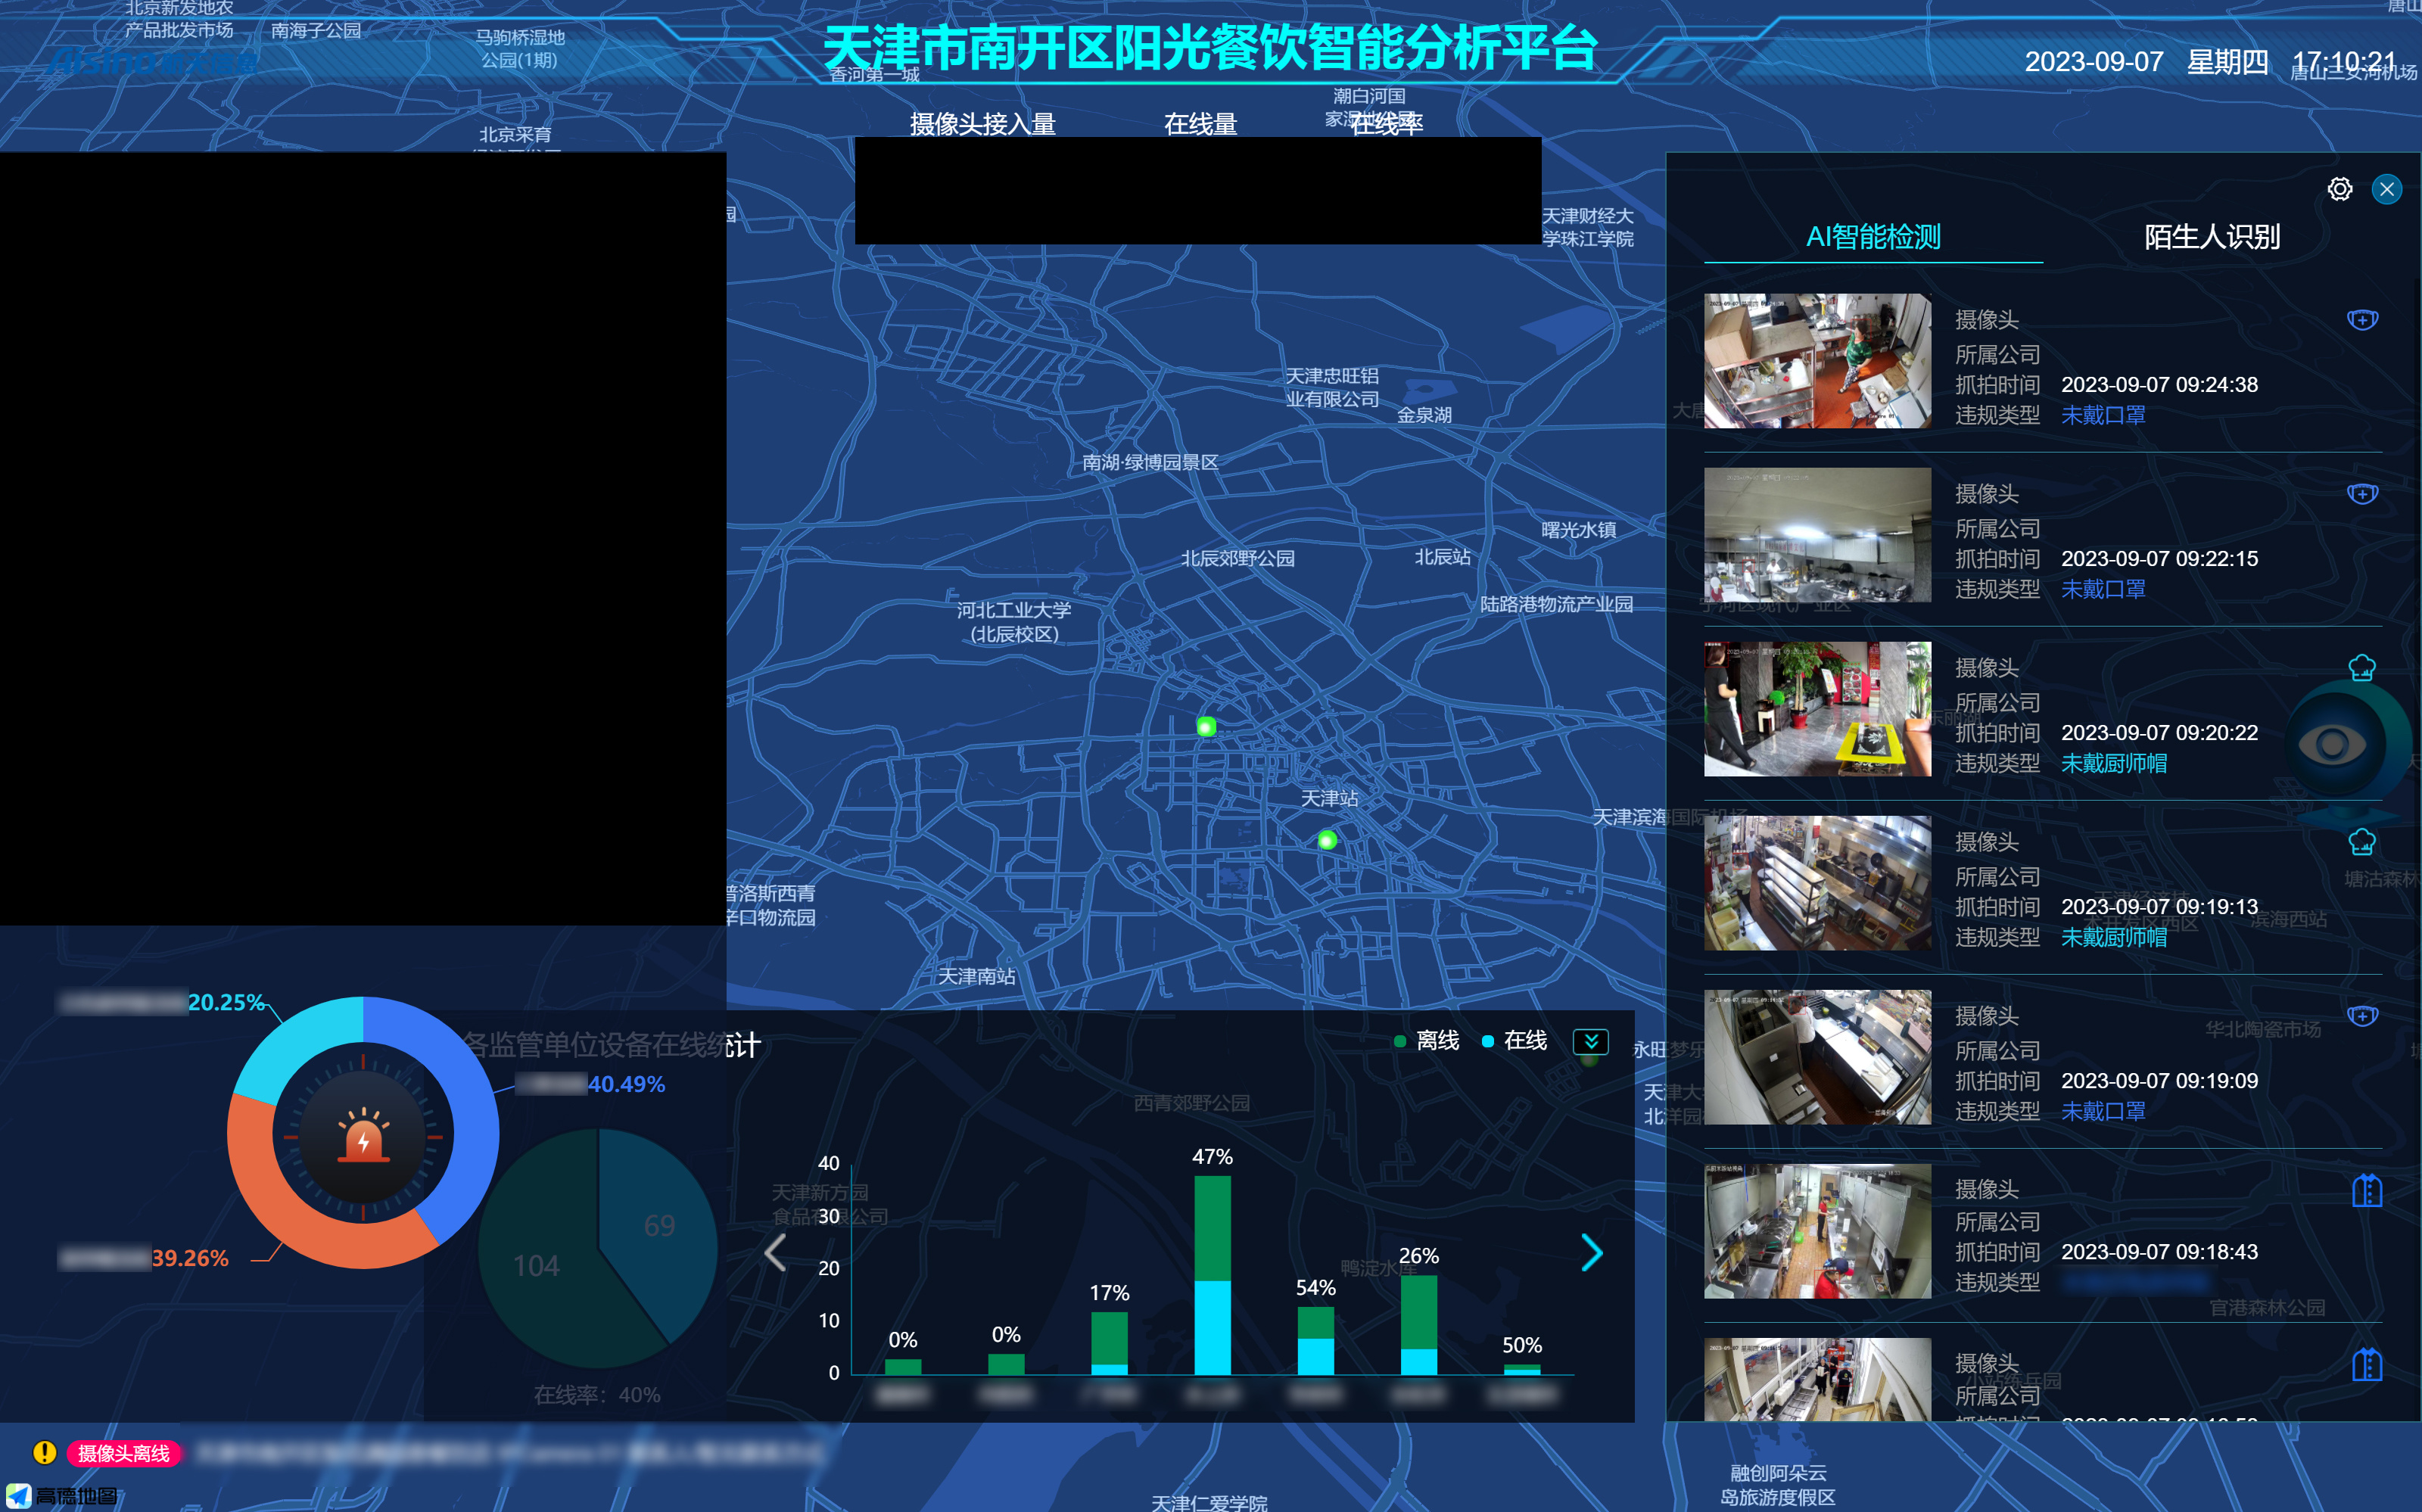Click the 47% stacked bar
Viewport: 2422px width, 1512px height.
1212,1274
